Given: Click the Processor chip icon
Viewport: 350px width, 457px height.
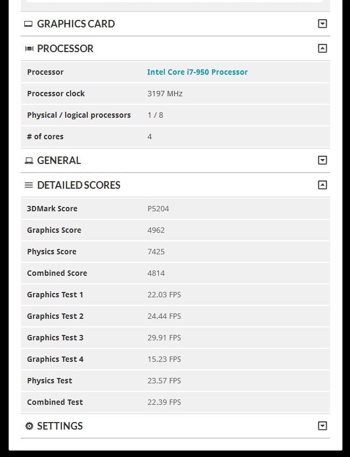Looking at the screenshot, I should (x=29, y=48).
